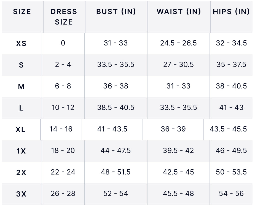The width and height of the screenshot is (255, 207).
Task: Select dress size 10 - 12 cell
Action: (x=63, y=107)
